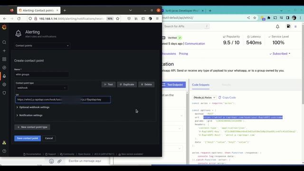The image size is (304, 171).
Task: Open Firefox tab list chevron
Action: (131, 10)
